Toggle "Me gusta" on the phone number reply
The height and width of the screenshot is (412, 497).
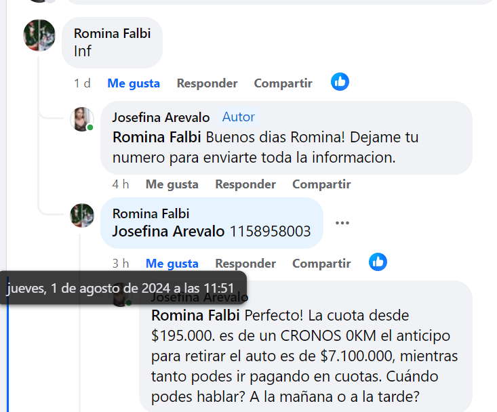point(172,264)
